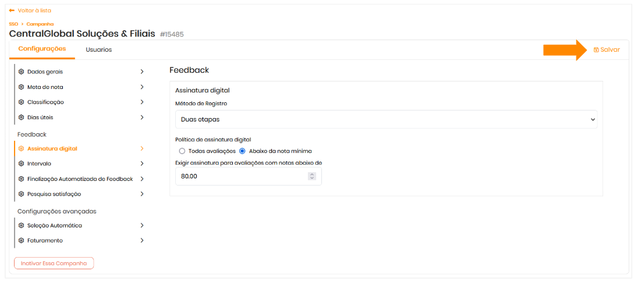The height and width of the screenshot is (285, 638).
Task: Click the gear icon beside Meta de nota
Action: pos(22,87)
